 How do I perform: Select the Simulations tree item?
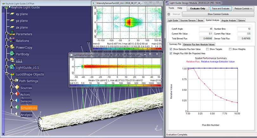point(29,108)
